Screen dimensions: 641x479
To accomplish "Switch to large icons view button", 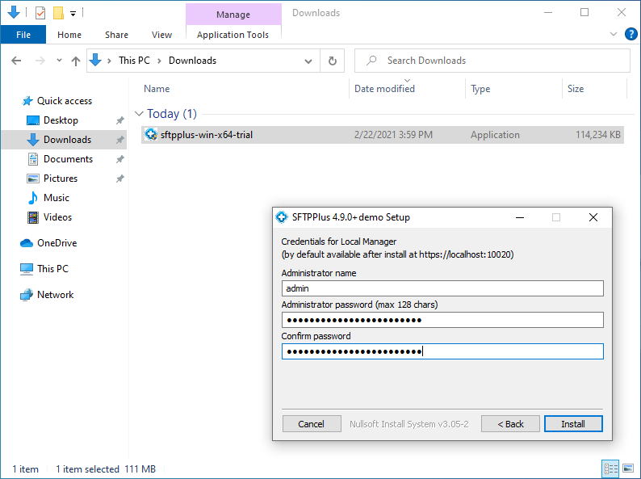I will pos(628,468).
